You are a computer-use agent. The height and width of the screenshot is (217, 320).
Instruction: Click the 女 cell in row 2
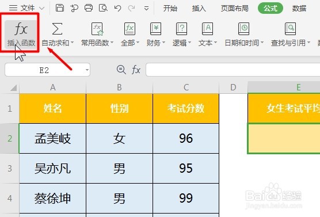click(x=119, y=138)
